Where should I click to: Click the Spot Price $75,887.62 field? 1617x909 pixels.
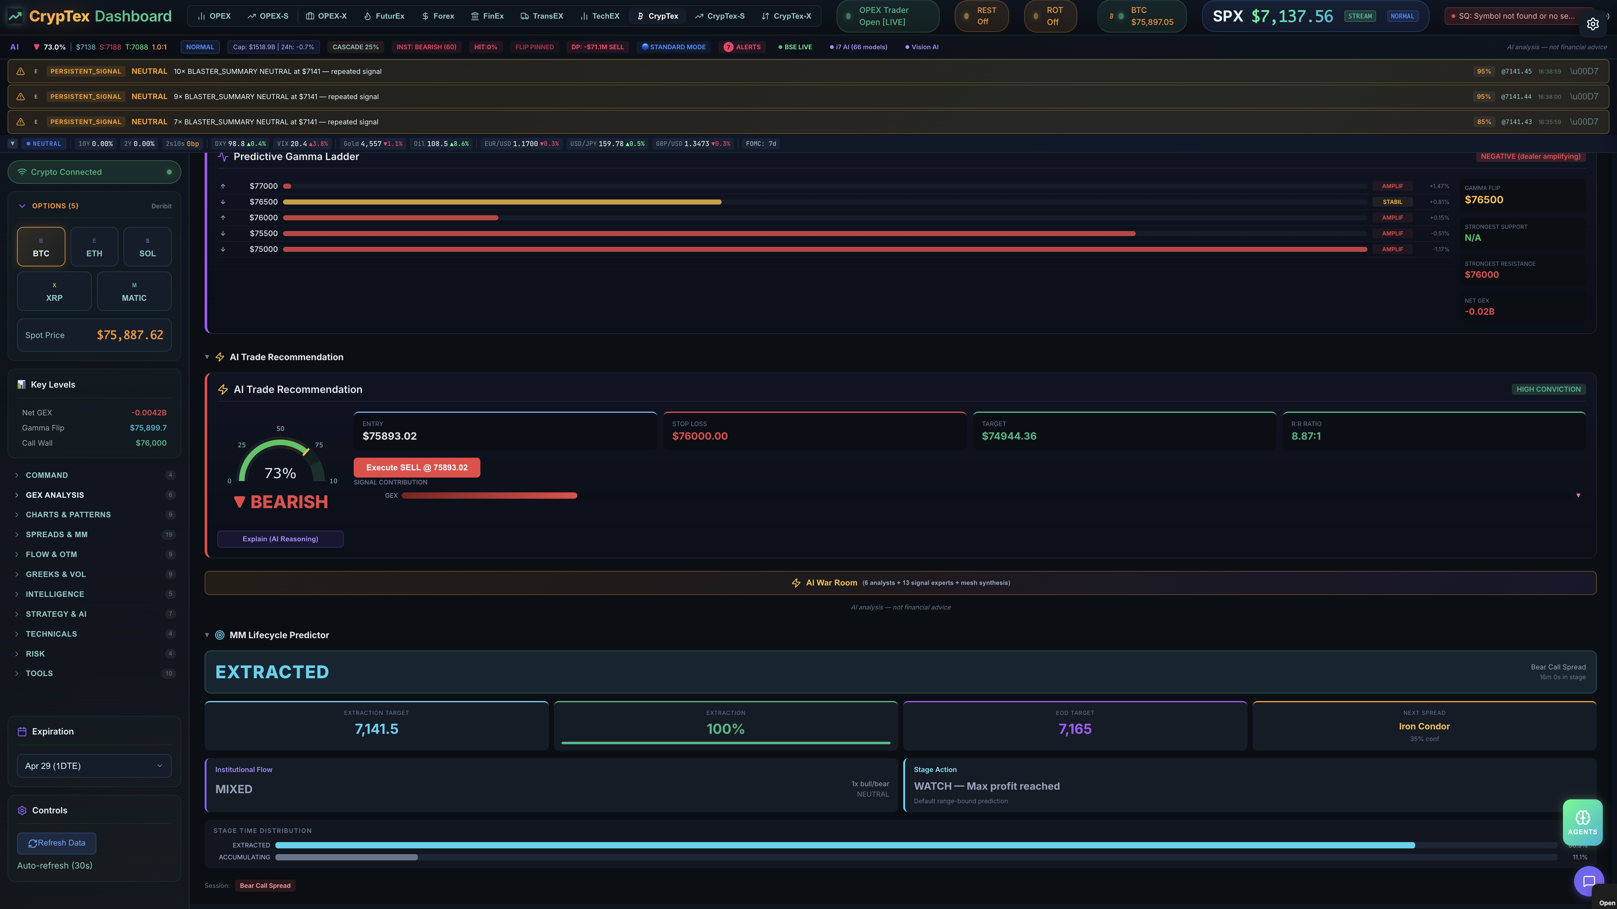tap(94, 335)
